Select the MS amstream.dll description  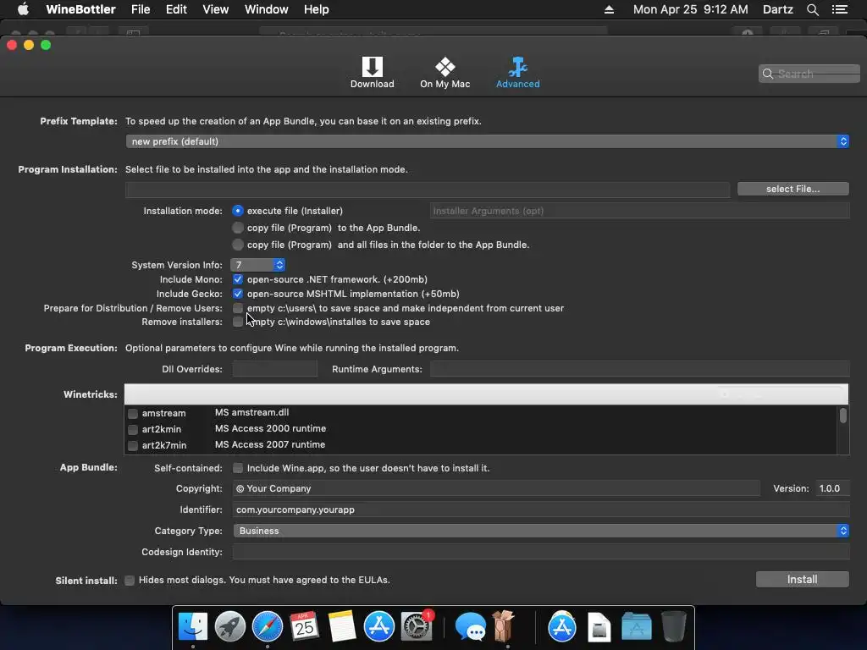pos(251,412)
